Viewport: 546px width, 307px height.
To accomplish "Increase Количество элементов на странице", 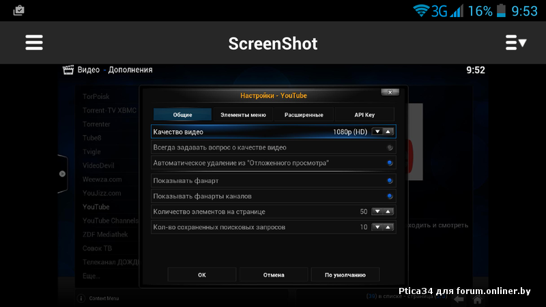I will (x=388, y=211).
